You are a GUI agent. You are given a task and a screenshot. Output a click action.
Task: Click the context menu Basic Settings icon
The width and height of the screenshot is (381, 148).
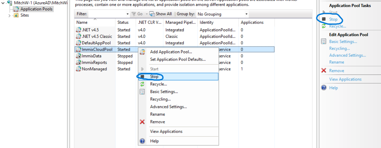142,92
